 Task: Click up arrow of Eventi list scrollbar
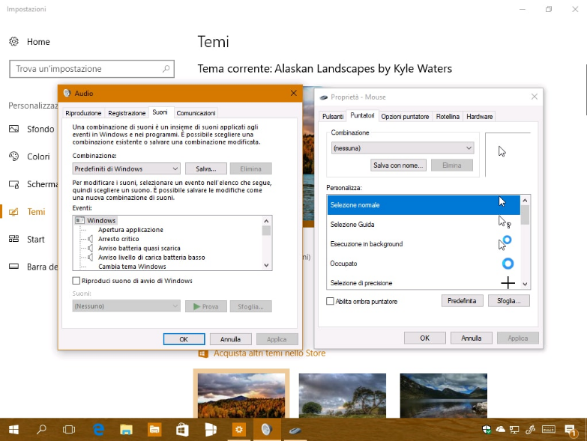[266, 221]
